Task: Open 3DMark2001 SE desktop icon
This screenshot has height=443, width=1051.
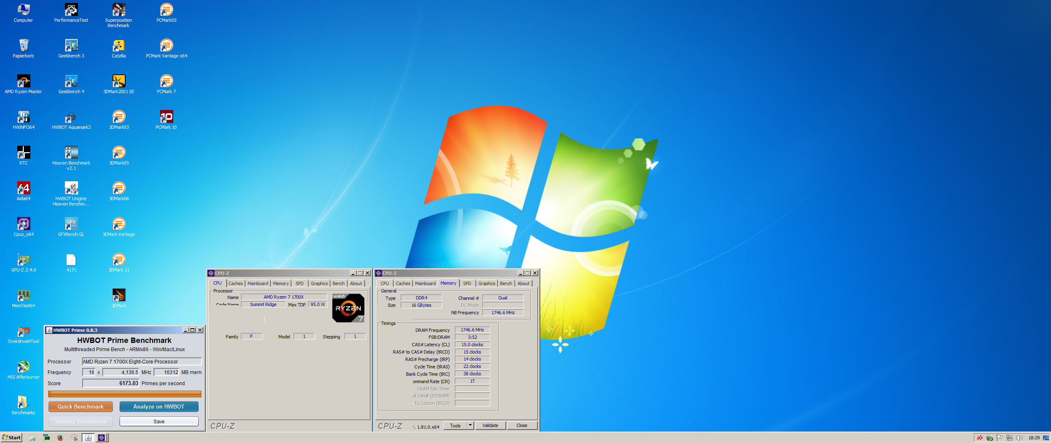Action: tap(119, 84)
